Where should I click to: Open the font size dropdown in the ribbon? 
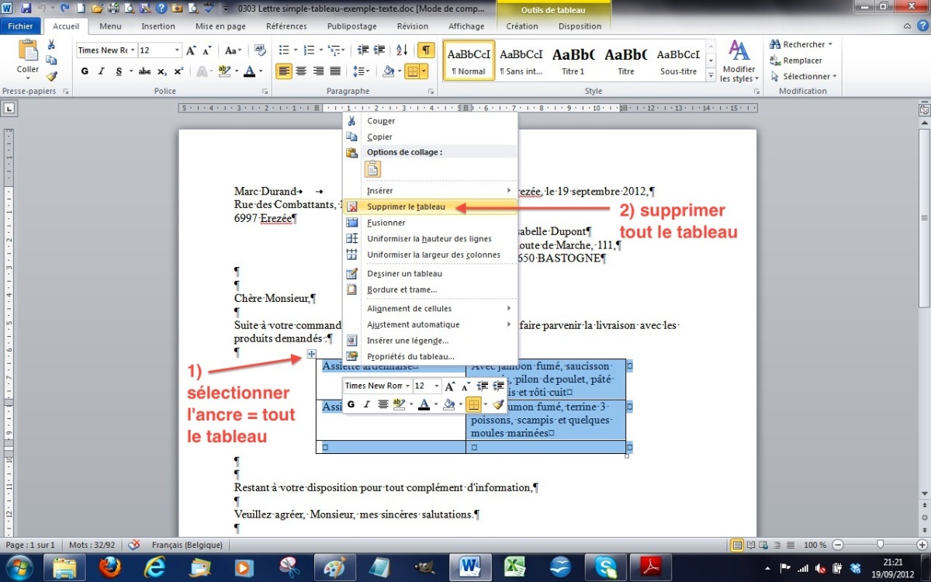tap(176, 50)
